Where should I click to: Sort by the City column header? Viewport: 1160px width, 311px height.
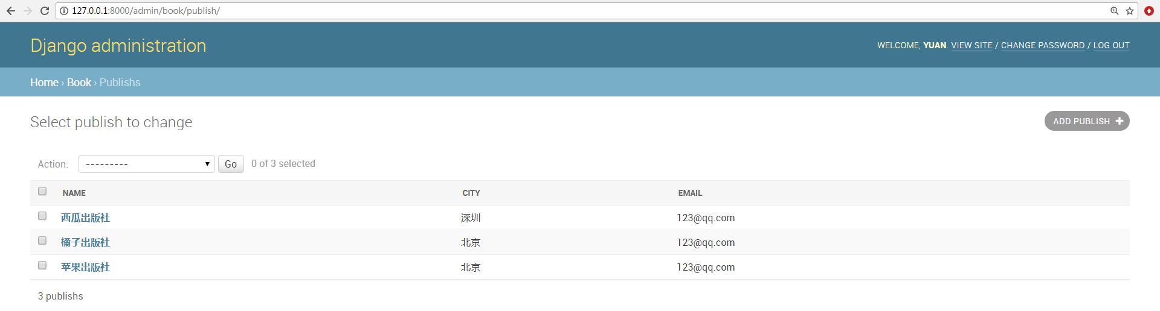click(x=471, y=193)
